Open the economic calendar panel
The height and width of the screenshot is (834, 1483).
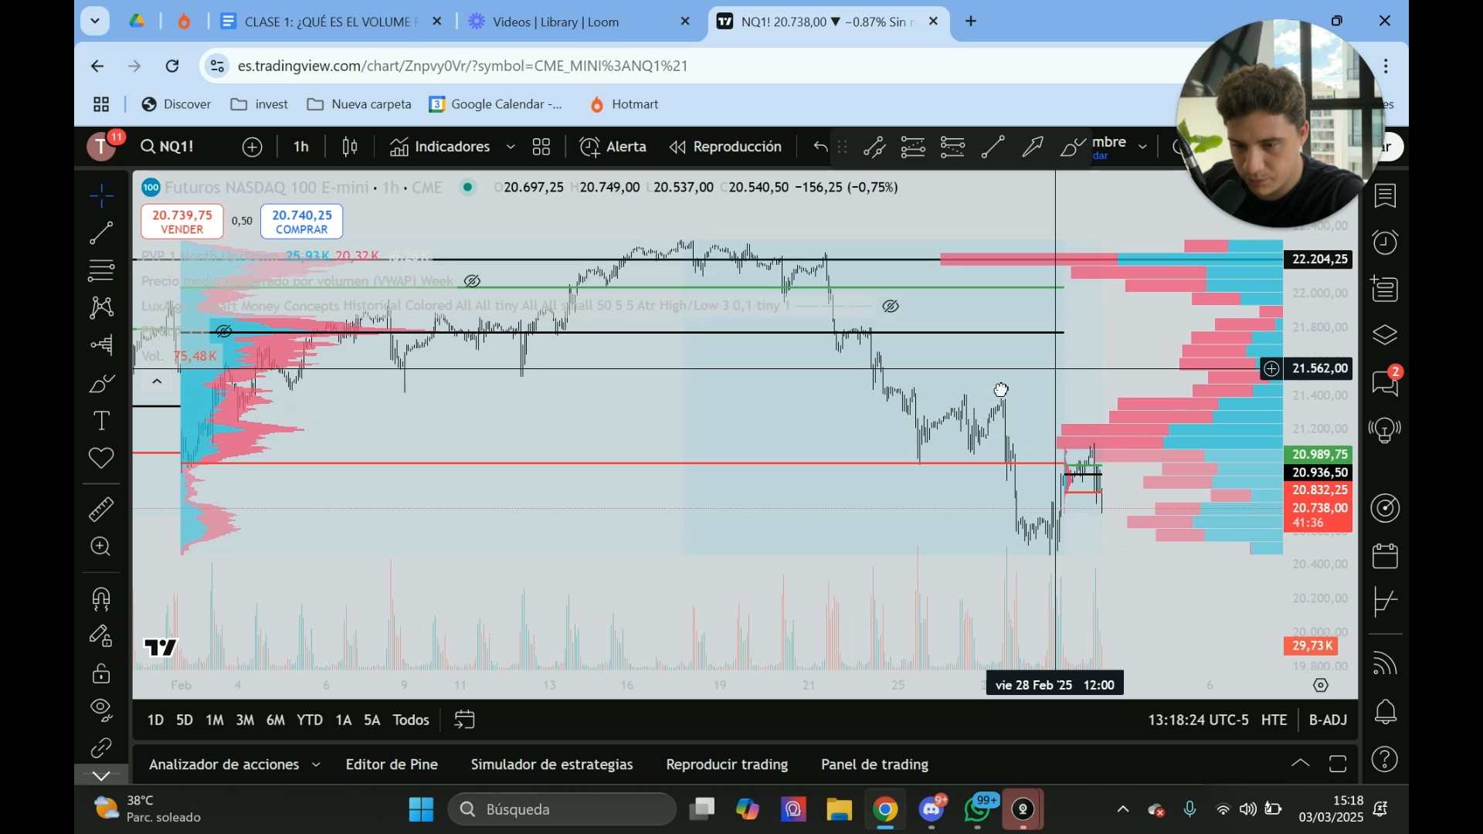click(x=1386, y=556)
